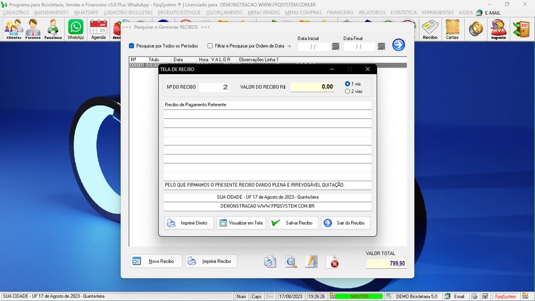Open the CADASTRO BICICLETAS menu
Image resolution: width=535 pixels, height=301 pixels.
pos(128,13)
